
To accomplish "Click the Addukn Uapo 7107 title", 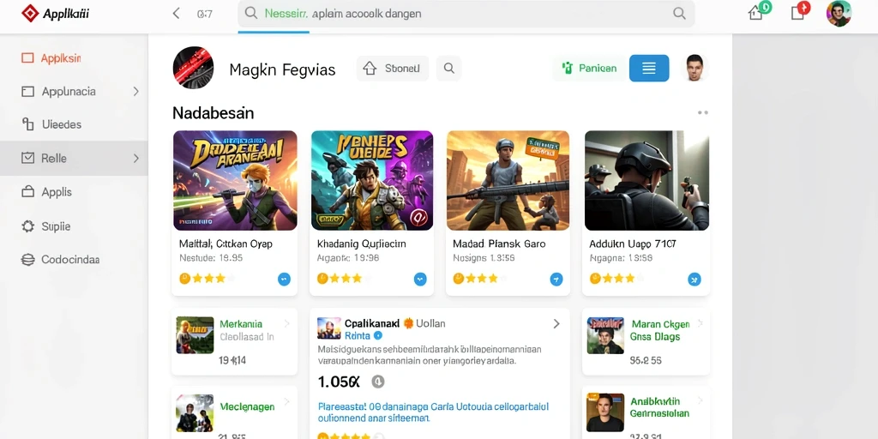I will (633, 244).
